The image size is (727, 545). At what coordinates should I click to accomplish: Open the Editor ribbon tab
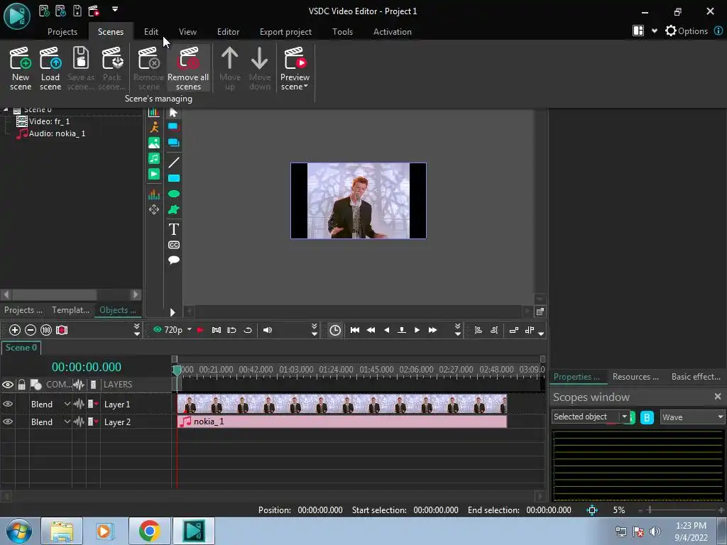click(228, 31)
